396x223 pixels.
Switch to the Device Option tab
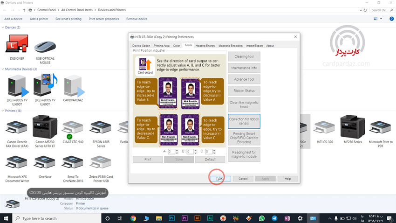[141, 46]
